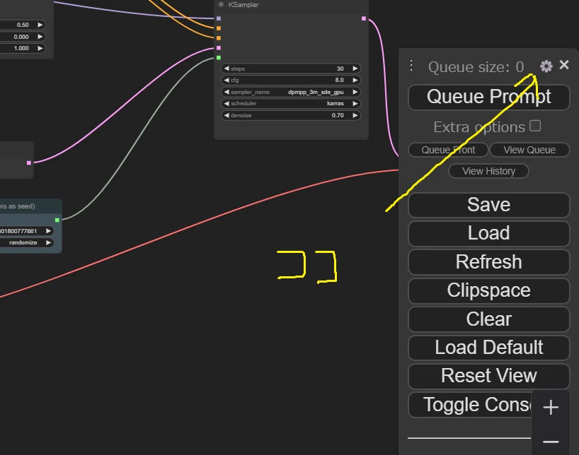Select previous sampler_name option arrow

(227, 92)
